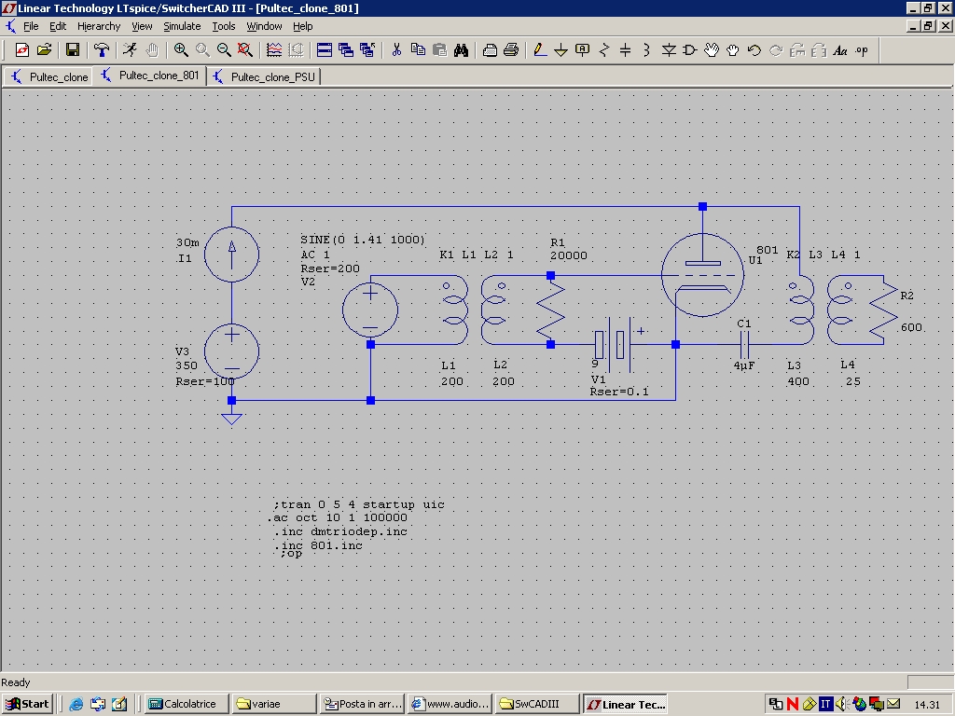
Task: Select the U1 801 triode tube symbol
Action: coord(702,275)
